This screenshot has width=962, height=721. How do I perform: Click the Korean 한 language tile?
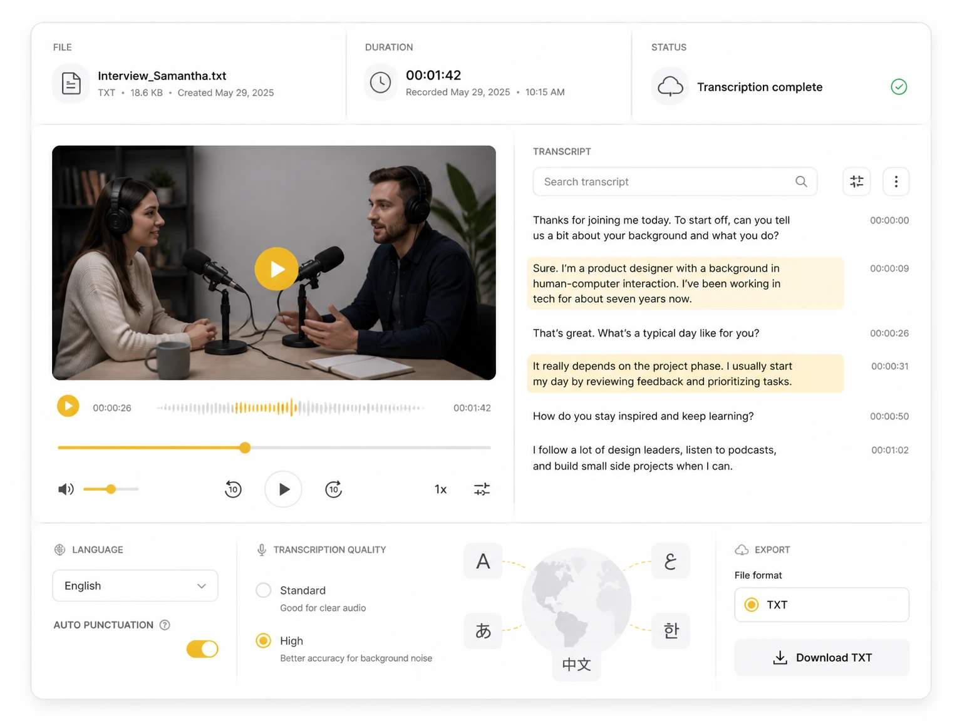coord(671,630)
